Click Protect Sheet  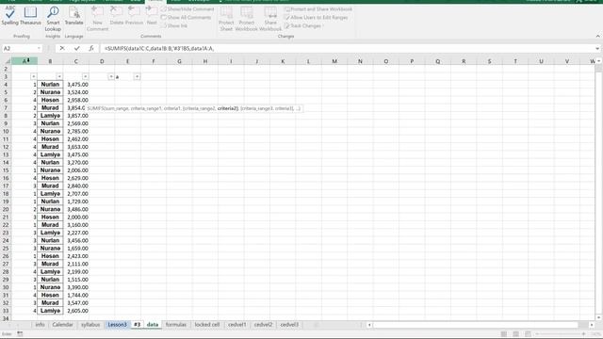pos(226,19)
